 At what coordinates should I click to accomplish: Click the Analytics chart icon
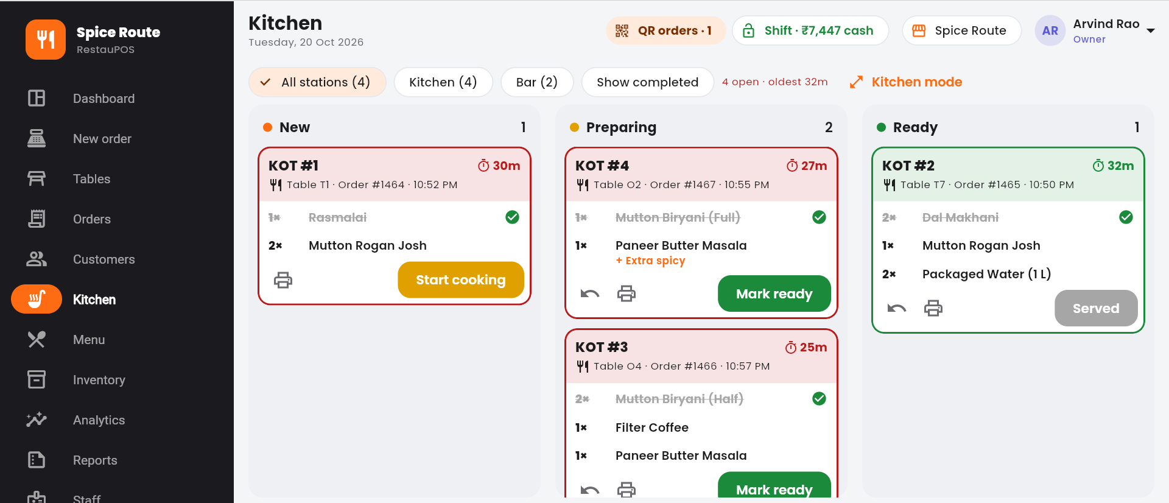point(37,420)
